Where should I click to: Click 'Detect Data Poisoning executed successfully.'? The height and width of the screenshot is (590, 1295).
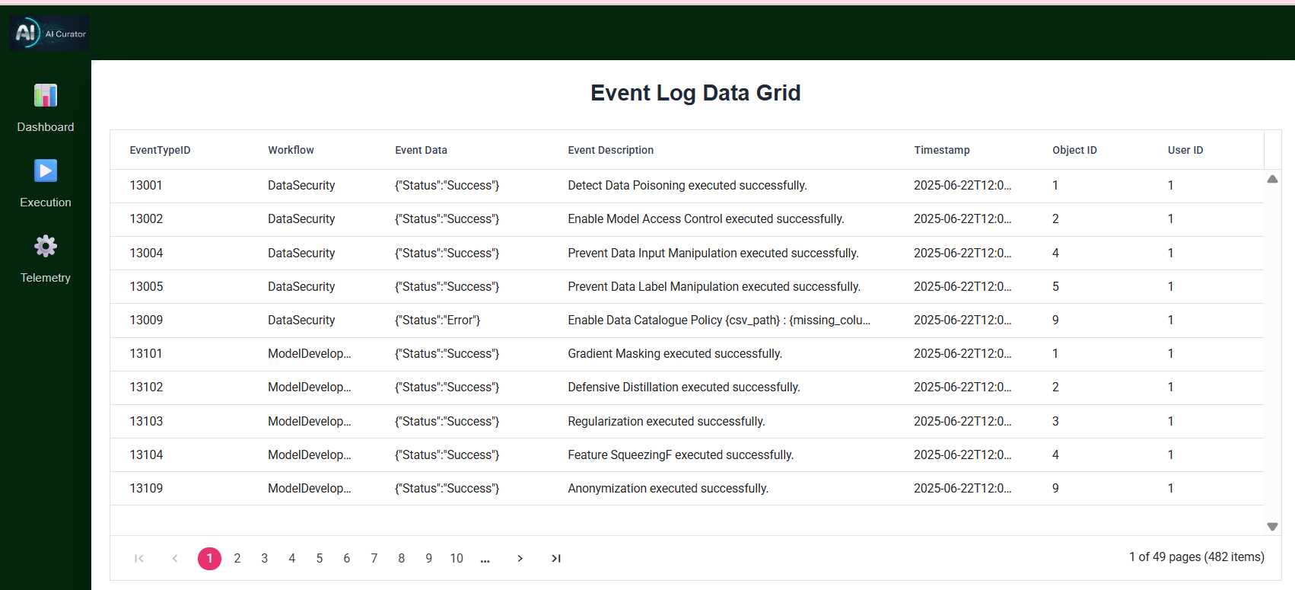coord(687,185)
